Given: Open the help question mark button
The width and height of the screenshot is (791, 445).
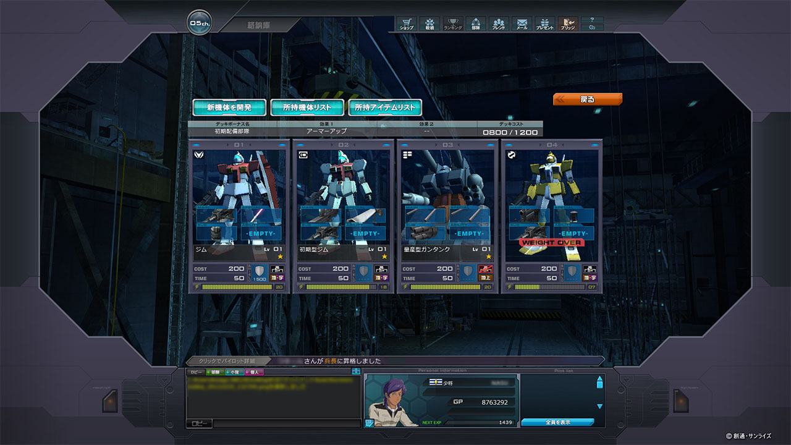Looking at the screenshot, I should pos(592,20).
